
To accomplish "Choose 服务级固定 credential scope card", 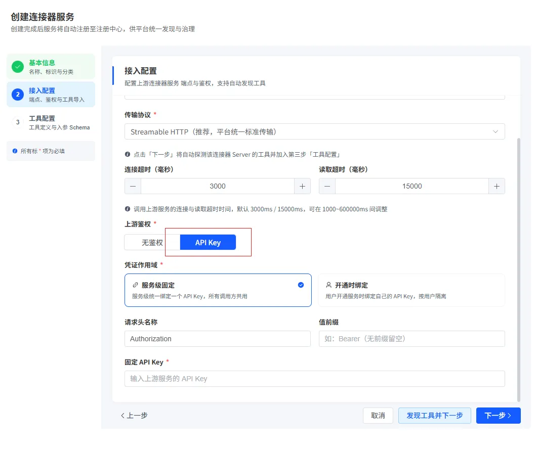I will pos(218,290).
